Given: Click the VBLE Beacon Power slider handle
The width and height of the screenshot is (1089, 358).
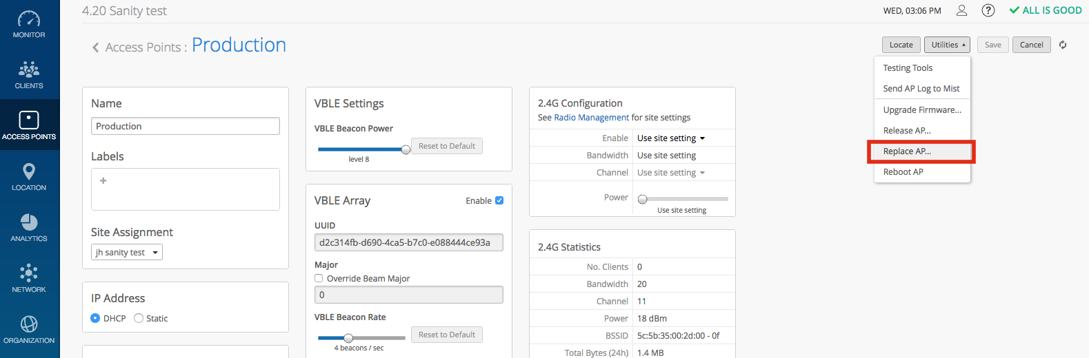Looking at the screenshot, I should [406, 149].
